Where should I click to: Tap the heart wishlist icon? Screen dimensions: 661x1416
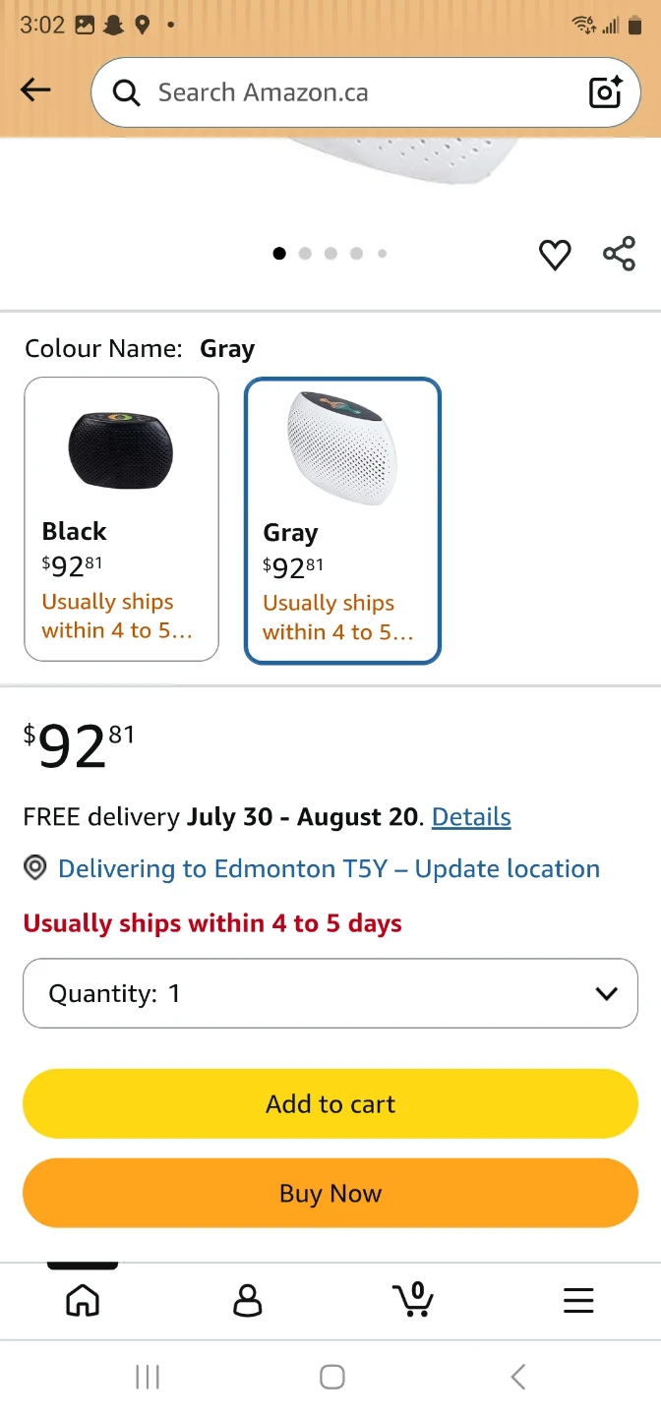pos(555,255)
